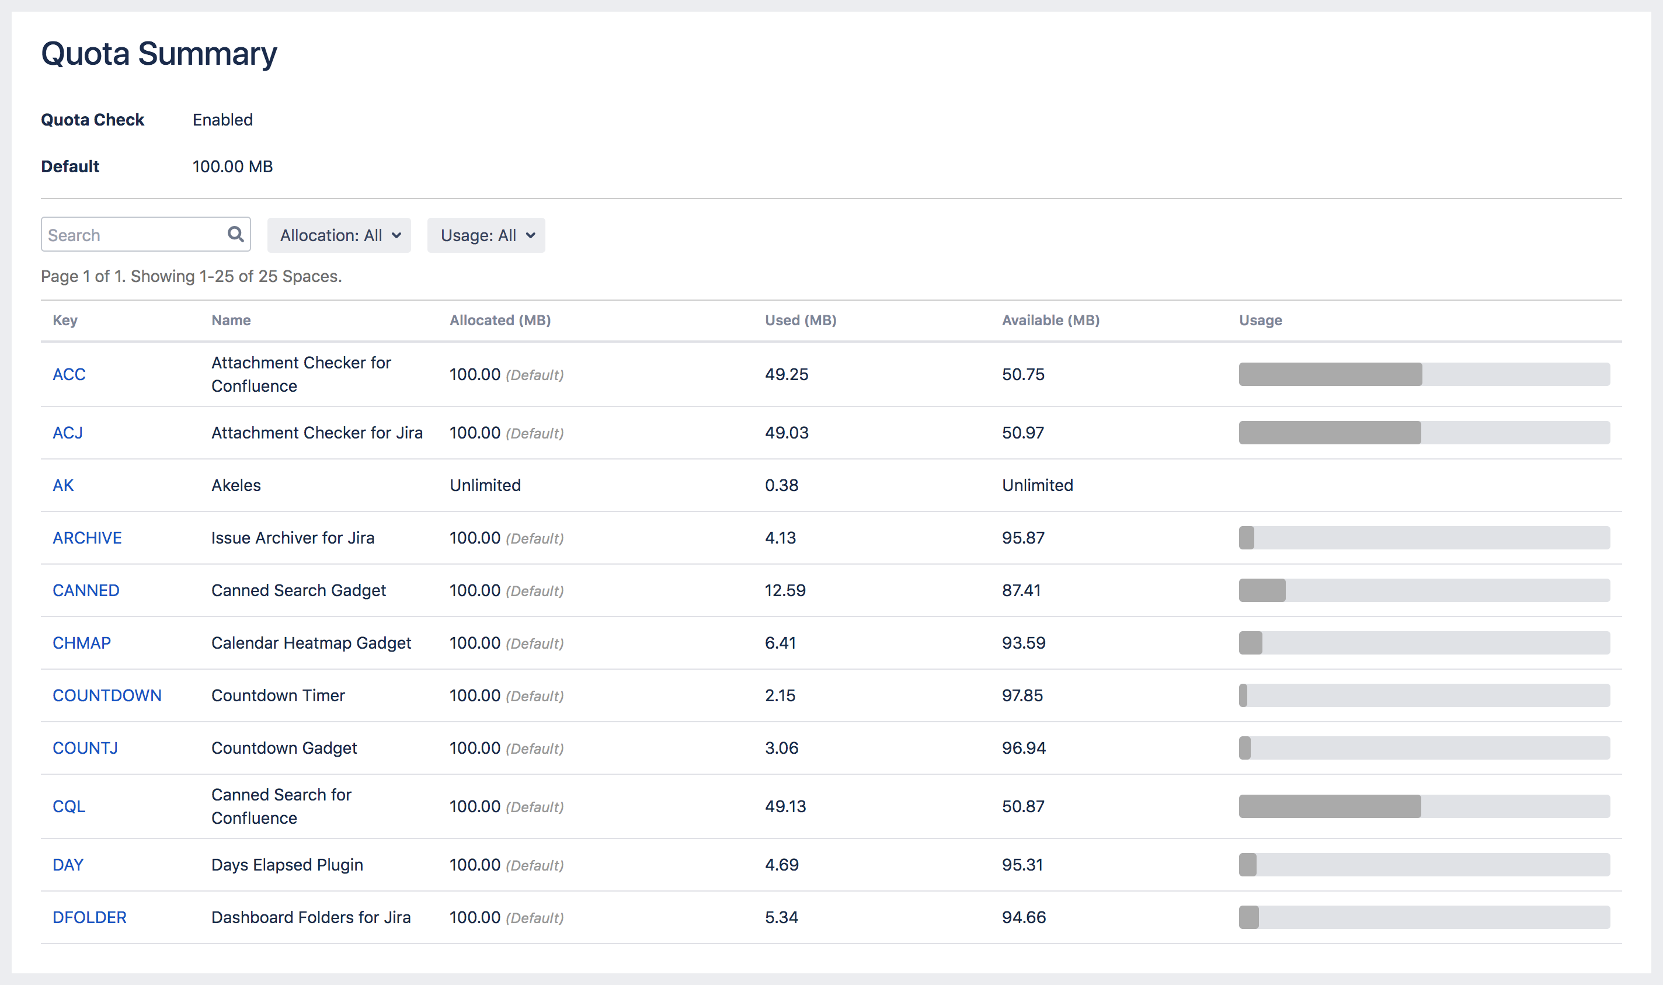The width and height of the screenshot is (1663, 985).
Task: Open the Allocation: All dropdown
Action: (x=339, y=236)
